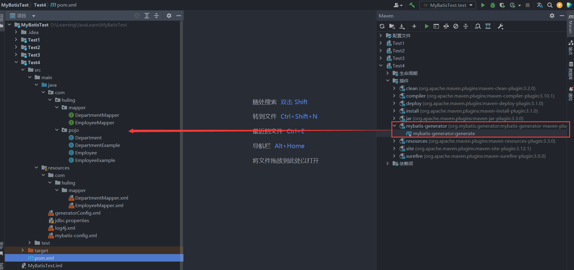This screenshot has width=574, height=270.
Task: Collapse Test4 module in project tree
Action: tap(16, 62)
